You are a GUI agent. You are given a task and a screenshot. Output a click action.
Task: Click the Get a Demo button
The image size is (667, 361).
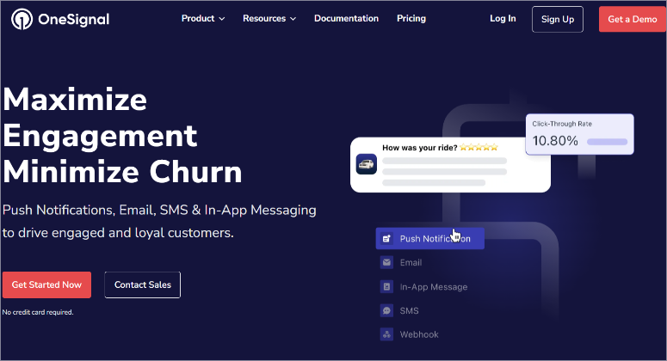[x=633, y=19]
